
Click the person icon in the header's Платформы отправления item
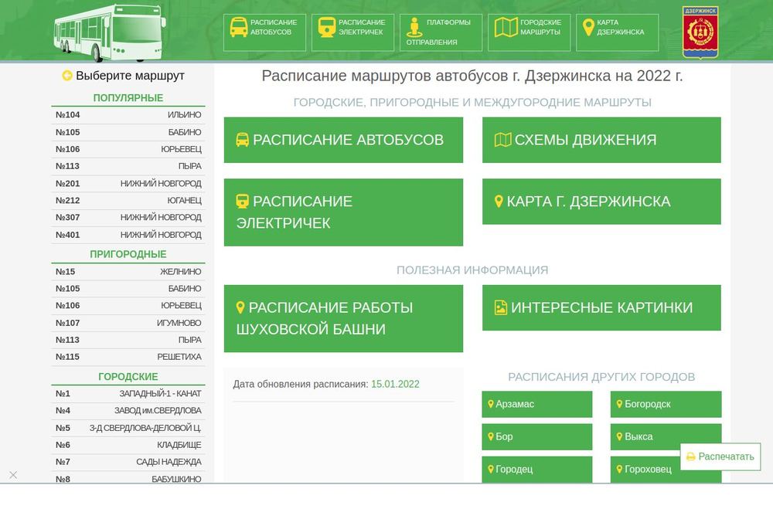pyautogui.click(x=414, y=28)
